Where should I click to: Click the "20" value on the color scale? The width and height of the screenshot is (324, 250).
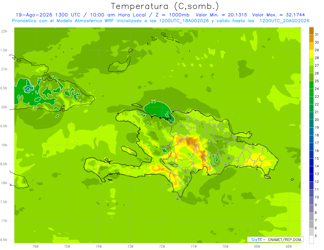pyautogui.click(x=317, y=120)
